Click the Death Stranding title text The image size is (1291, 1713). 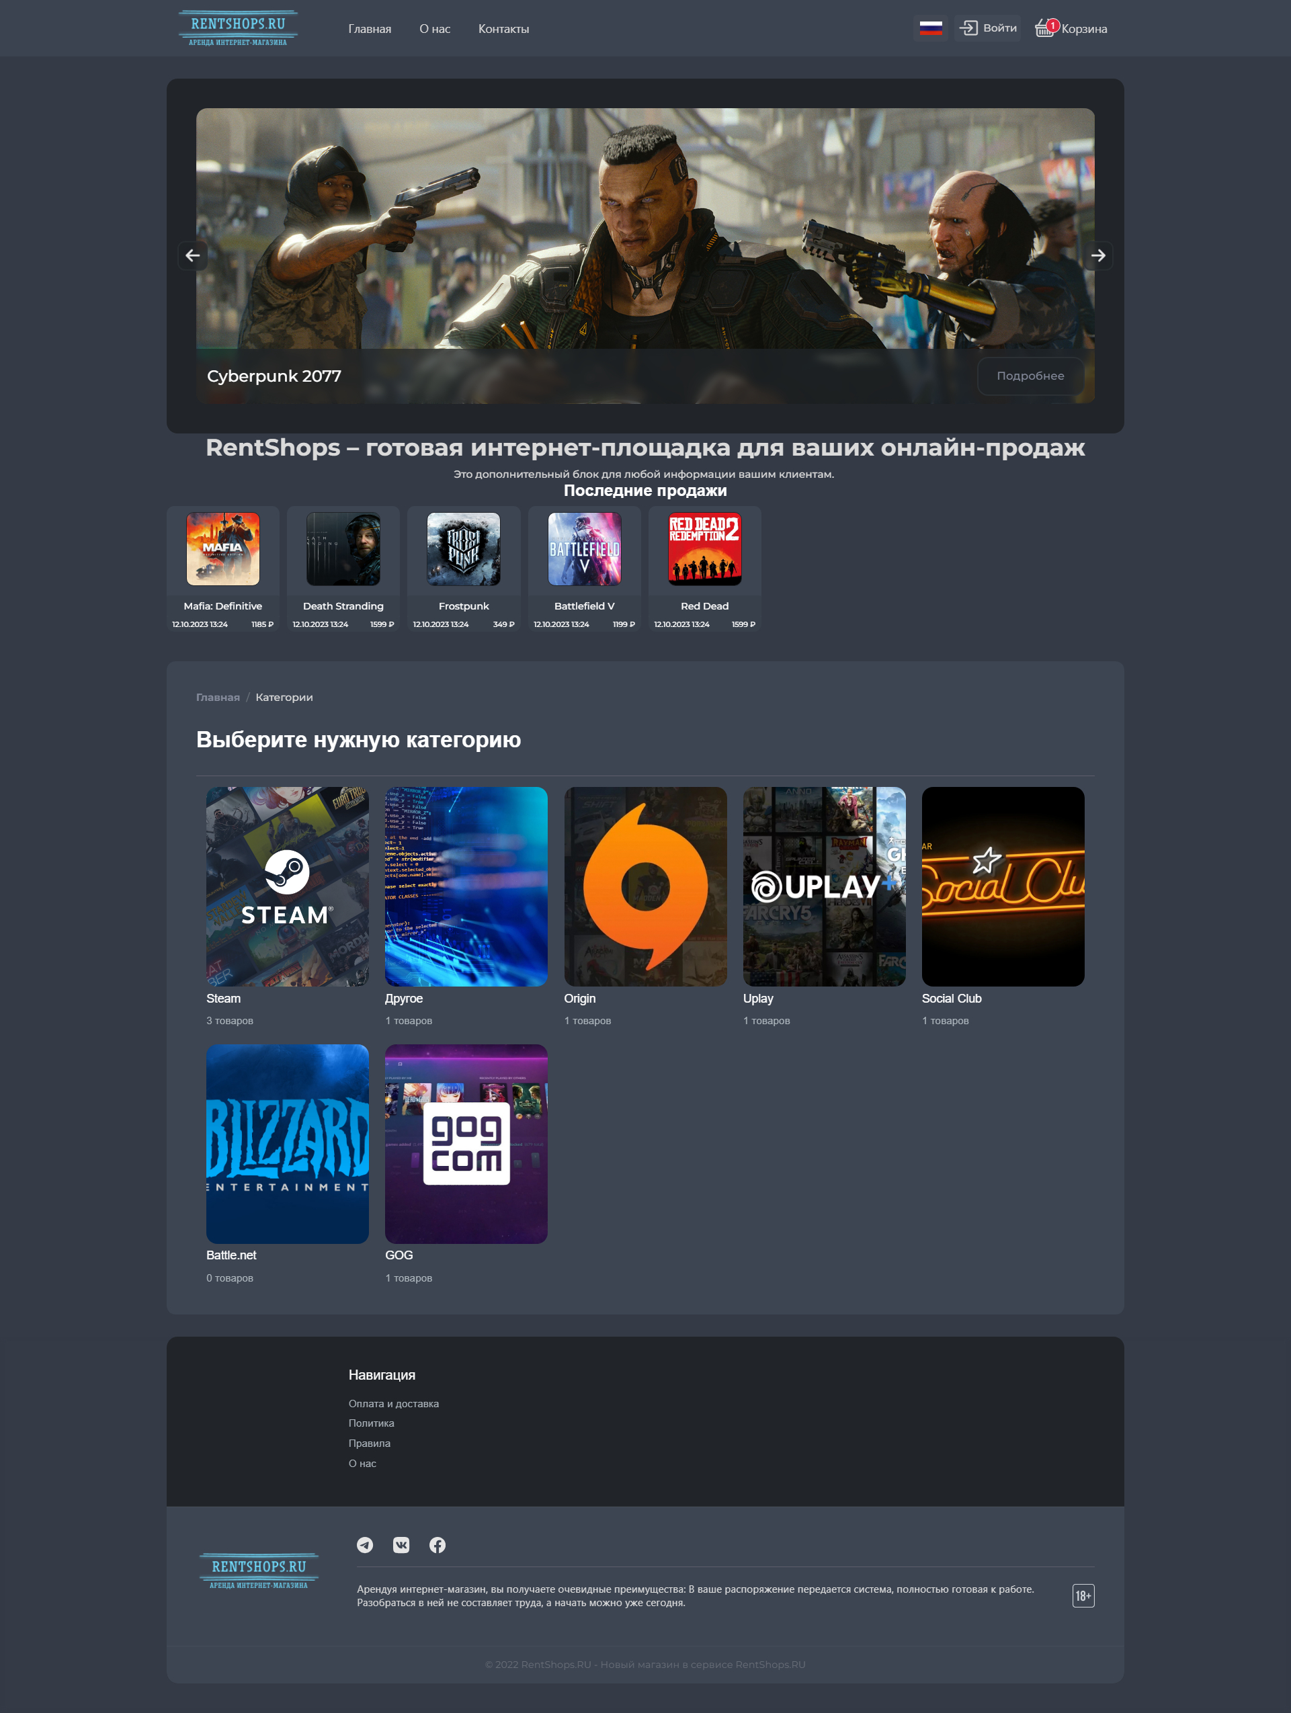pyautogui.click(x=343, y=606)
